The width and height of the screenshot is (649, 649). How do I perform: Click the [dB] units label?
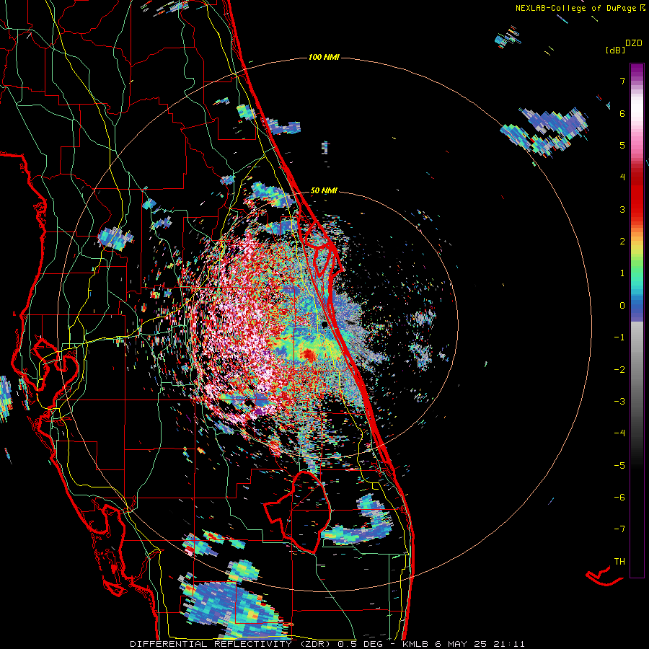pos(615,50)
